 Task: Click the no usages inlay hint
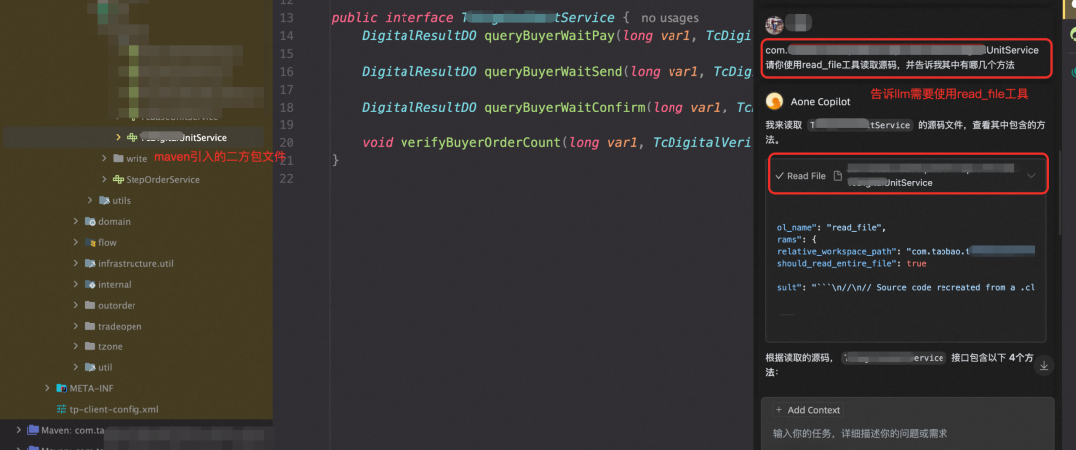[670, 19]
